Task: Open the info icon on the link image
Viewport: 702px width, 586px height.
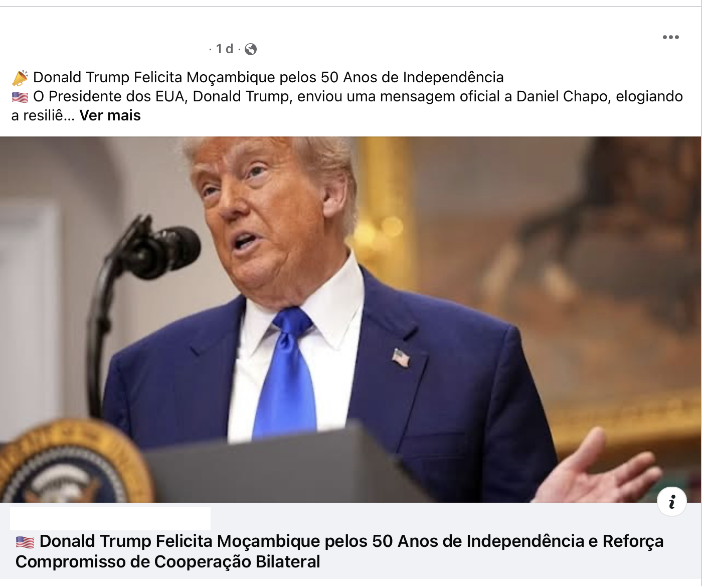Action: coord(671,501)
